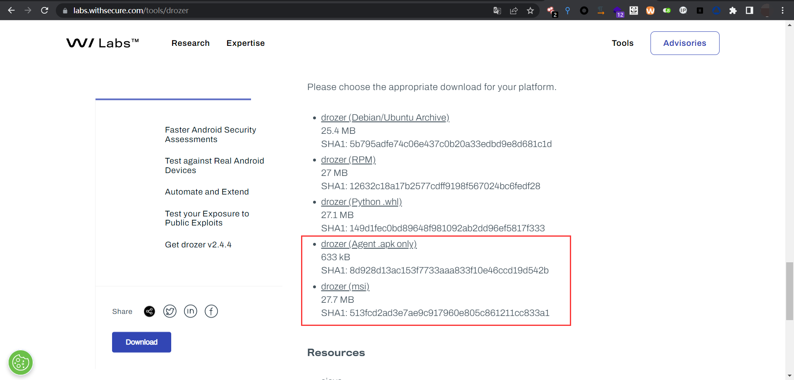Open the orange W extension
This screenshot has height=380, width=794.
650,11
